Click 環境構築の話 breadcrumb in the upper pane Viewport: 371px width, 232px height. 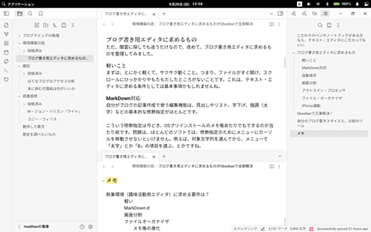[142, 24]
